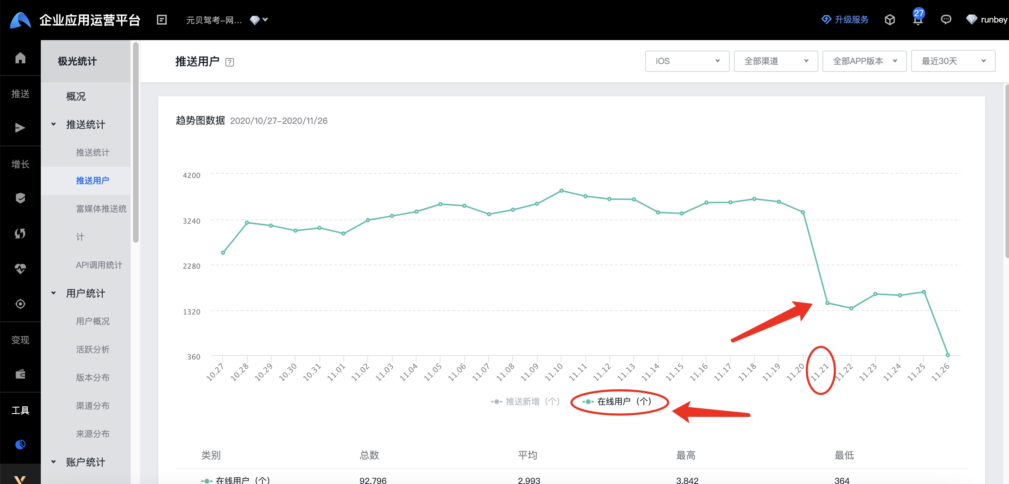The width and height of the screenshot is (1009, 484).
Task: Click the shield check icon in sidebar
Action: [20, 198]
